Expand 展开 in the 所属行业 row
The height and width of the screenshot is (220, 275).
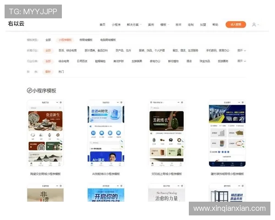[x=242, y=50]
